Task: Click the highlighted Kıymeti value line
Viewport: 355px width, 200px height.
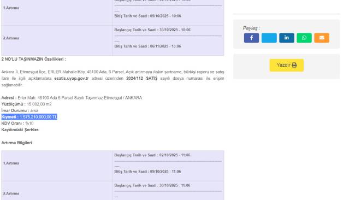Action: click(29, 117)
